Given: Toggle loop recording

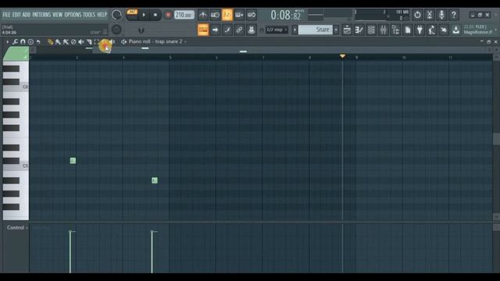Looking at the screenshot, I should tap(252, 15).
